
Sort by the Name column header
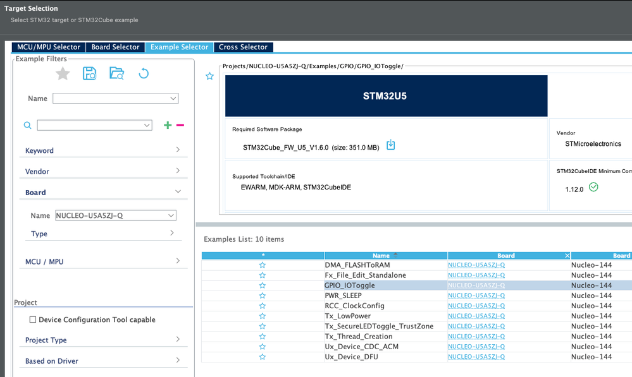386,256
